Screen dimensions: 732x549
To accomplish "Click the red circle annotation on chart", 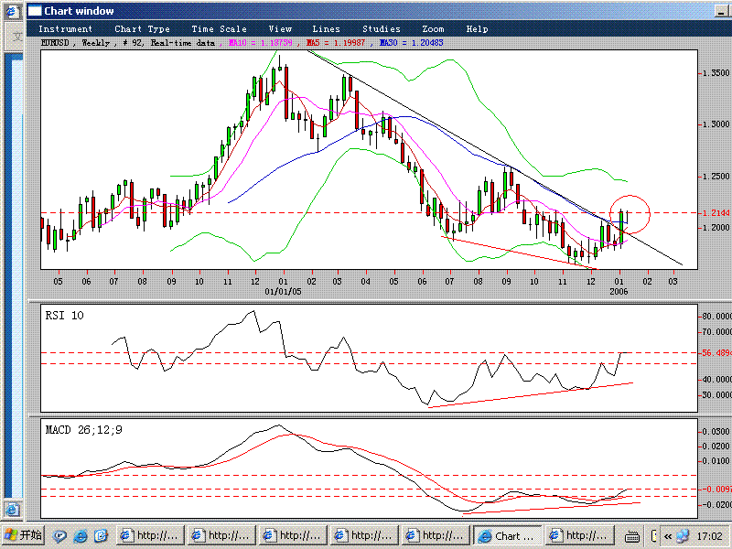I will pyautogui.click(x=629, y=213).
